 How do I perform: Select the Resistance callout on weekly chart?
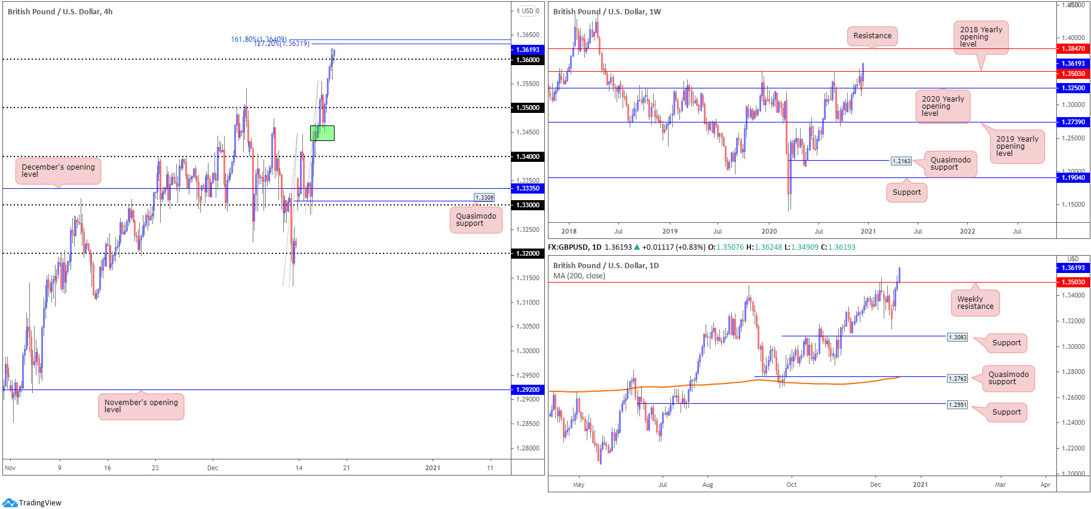coord(872,36)
